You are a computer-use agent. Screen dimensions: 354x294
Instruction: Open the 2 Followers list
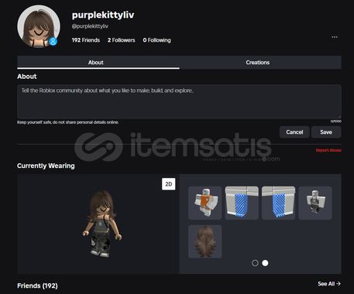[x=122, y=40]
